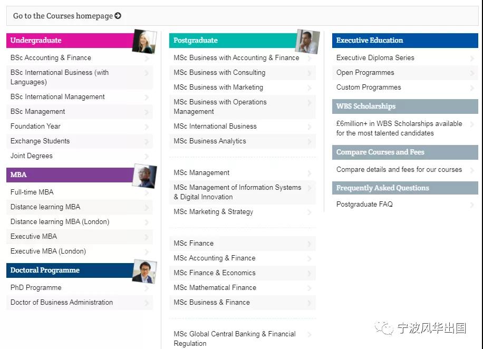The width and height of the screenshot is (483, 349).
Task: Click the chevron beside MSc Finance
Action: [x=310, y=244]
